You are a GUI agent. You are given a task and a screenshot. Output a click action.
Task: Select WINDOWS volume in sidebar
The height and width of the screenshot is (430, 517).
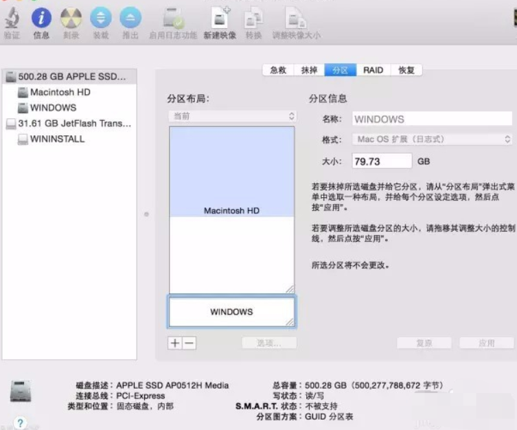tap(53, 107)
